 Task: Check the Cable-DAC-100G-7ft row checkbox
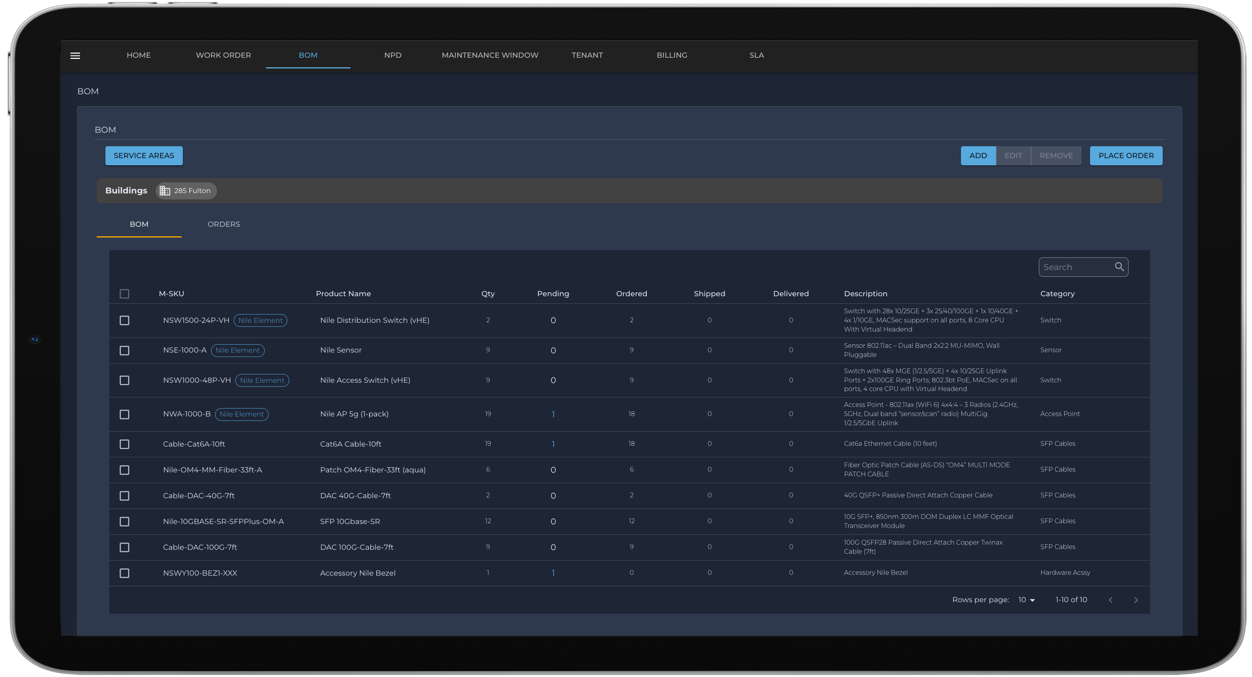(125, 547)
